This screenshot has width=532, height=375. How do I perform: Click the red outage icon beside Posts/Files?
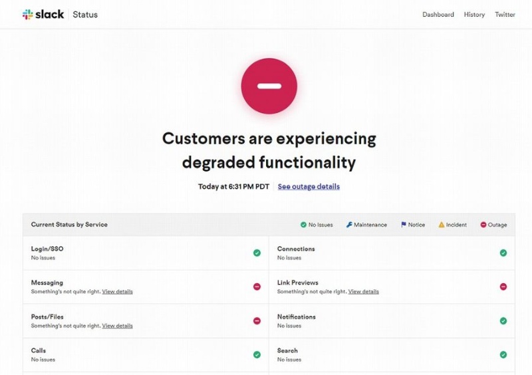coord(257,320)
